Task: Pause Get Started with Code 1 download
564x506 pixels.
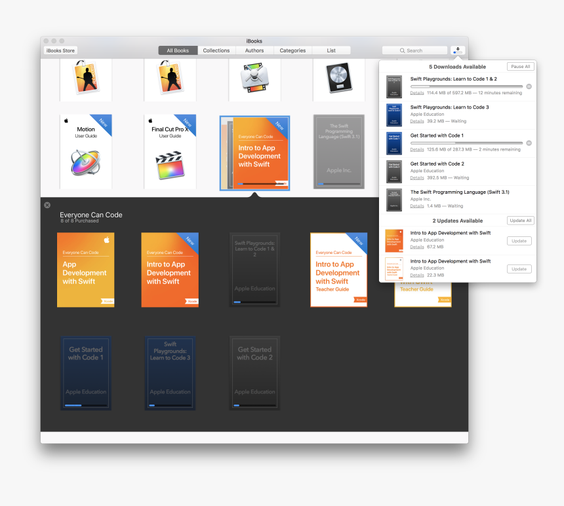Action: click(529, 143)
